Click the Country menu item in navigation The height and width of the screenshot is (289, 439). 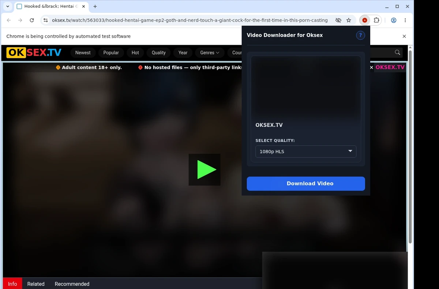pyautogui.click(x=237, y=53)
